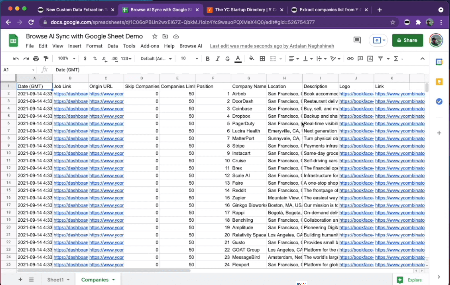The height and width of the screenshot is (285, 450).
Task: Open the font size dropdown
Action: (x=189, y=58)
